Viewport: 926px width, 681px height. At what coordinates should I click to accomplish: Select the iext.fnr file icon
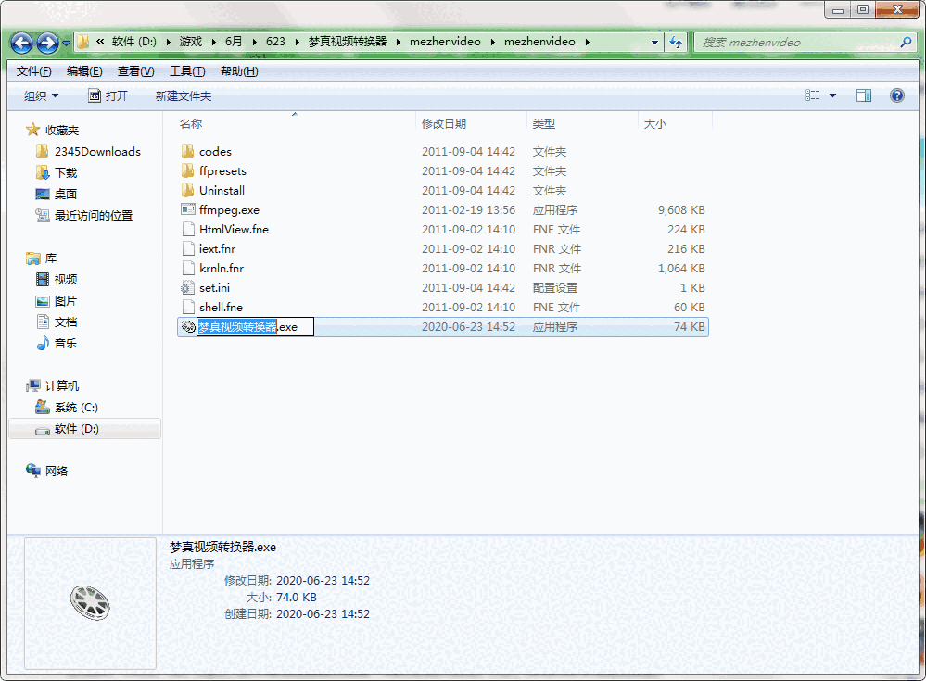click(x=188, y=248)
